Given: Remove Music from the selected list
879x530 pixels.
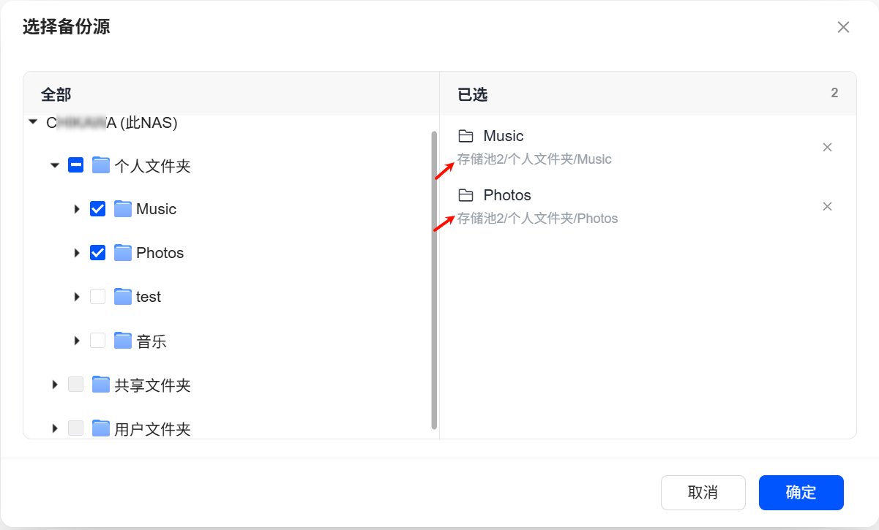Looking at the screenshot, I should point(827,148).
